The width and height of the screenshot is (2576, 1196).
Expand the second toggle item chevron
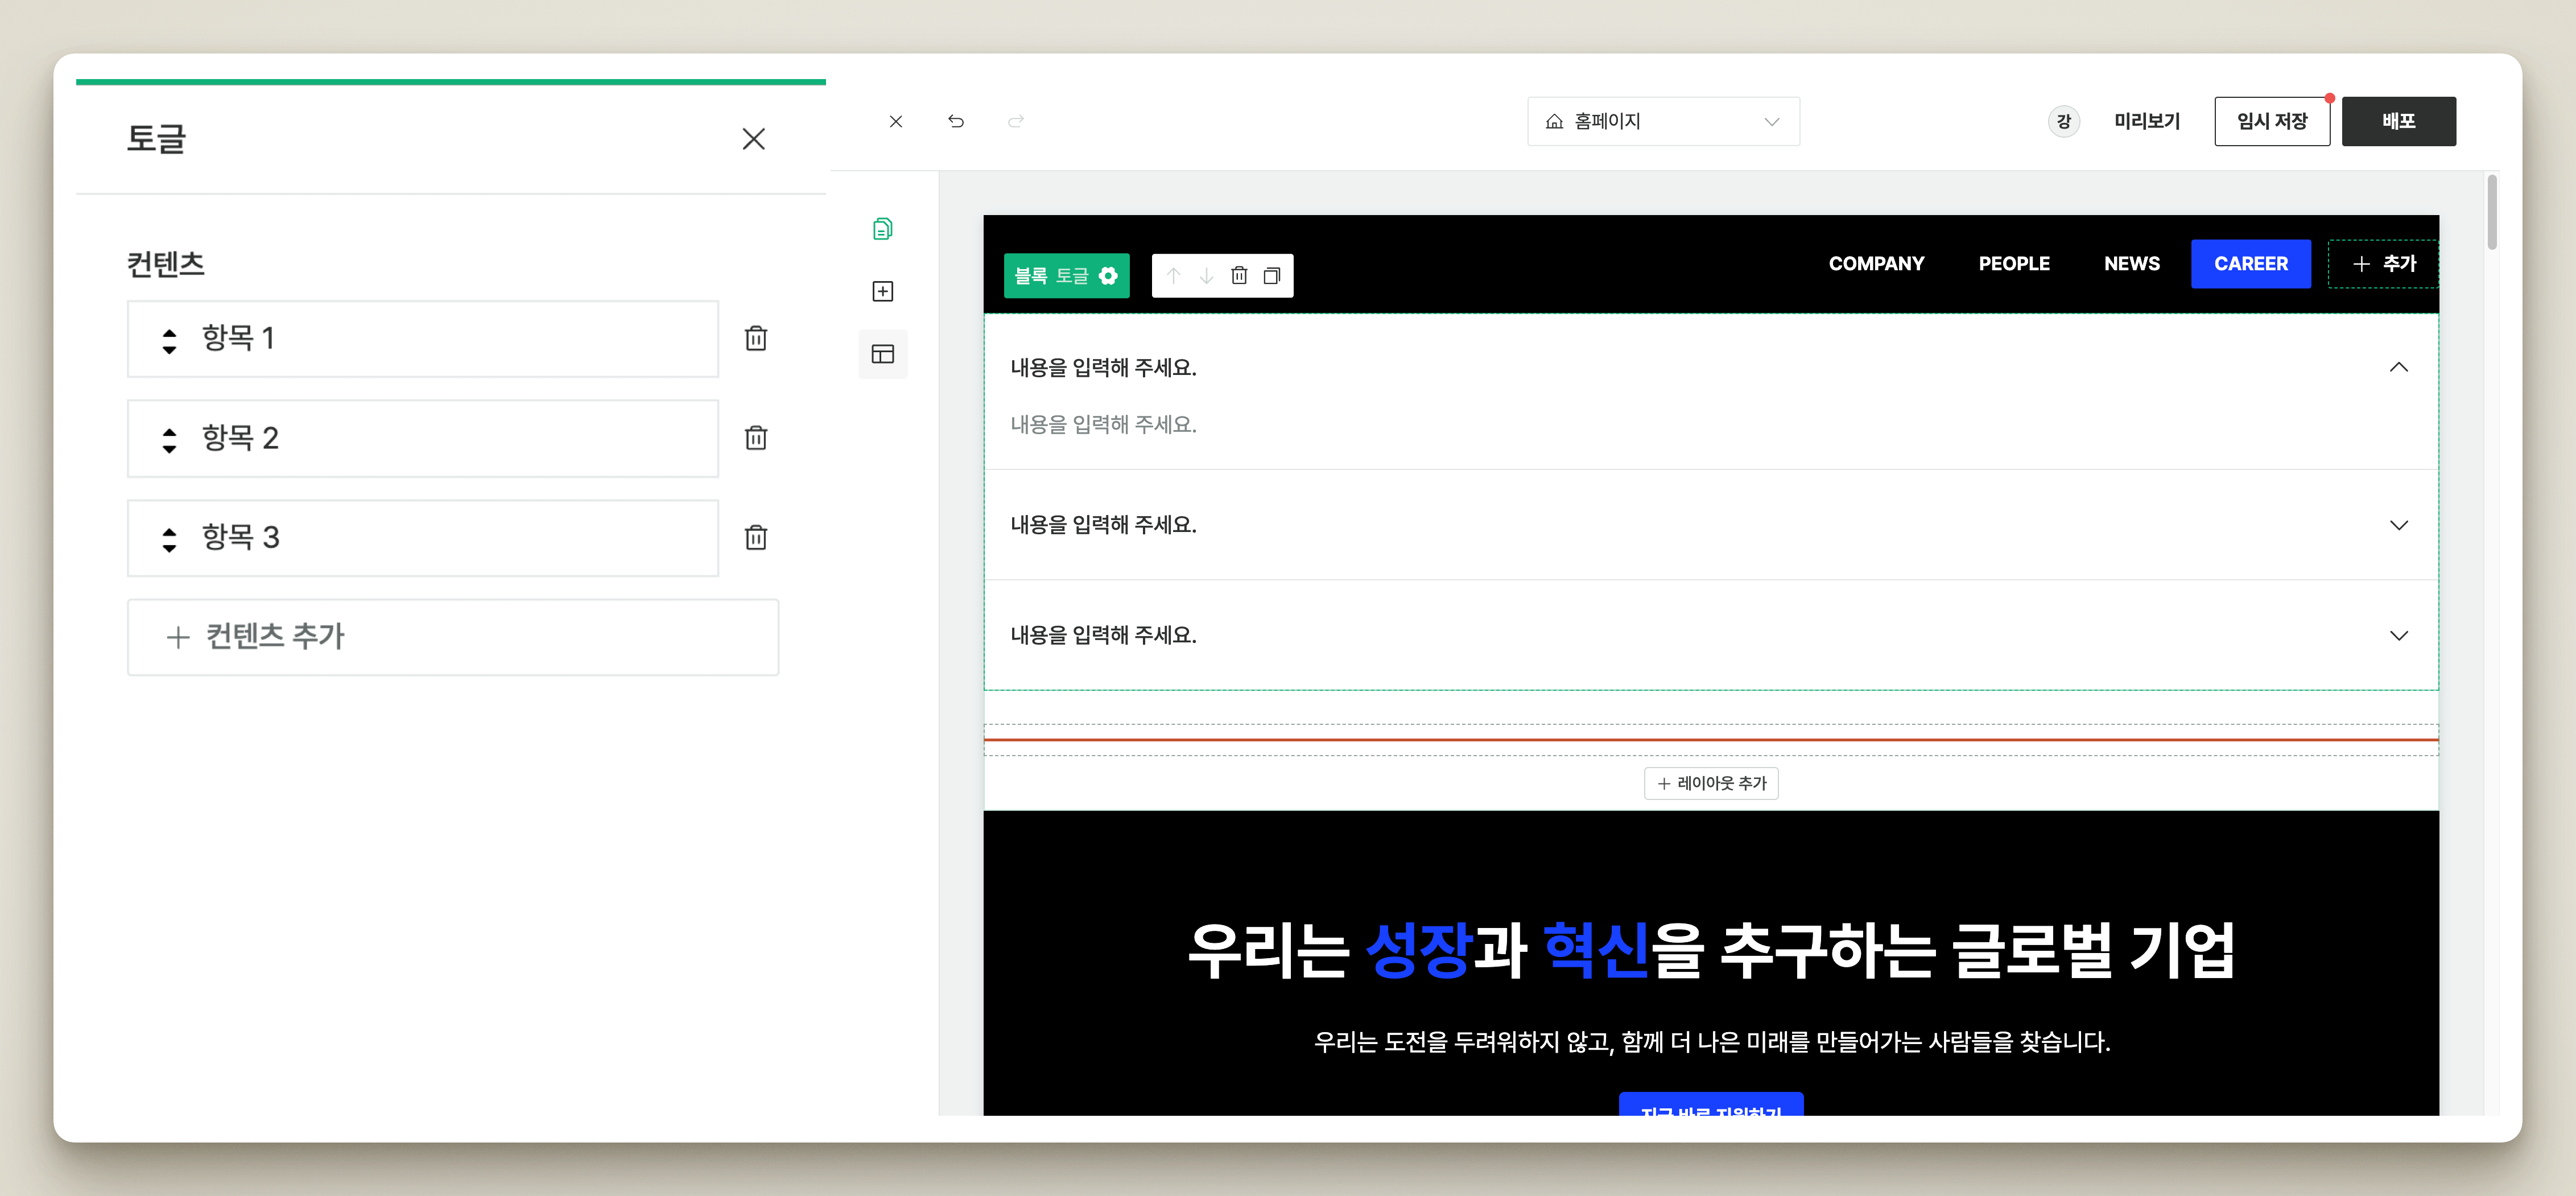pyautogui.click(x=2398, y=525)
